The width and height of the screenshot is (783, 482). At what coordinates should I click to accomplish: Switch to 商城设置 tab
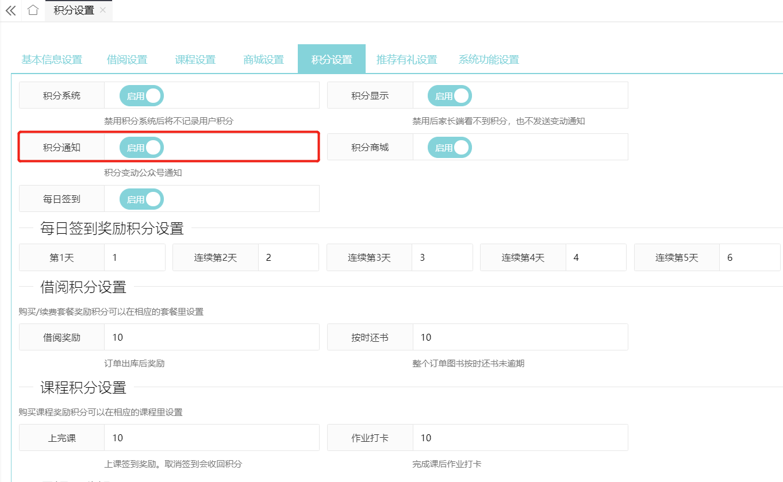(264, 60)
